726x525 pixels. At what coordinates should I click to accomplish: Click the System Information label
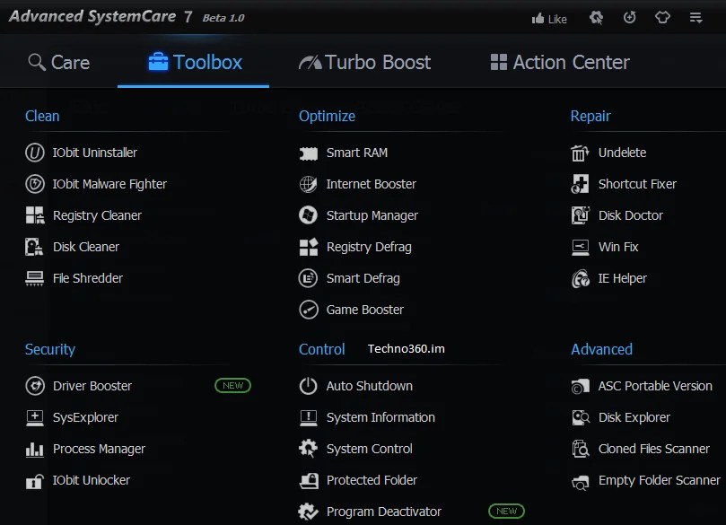pyautogui.click(x=380, y=417)
